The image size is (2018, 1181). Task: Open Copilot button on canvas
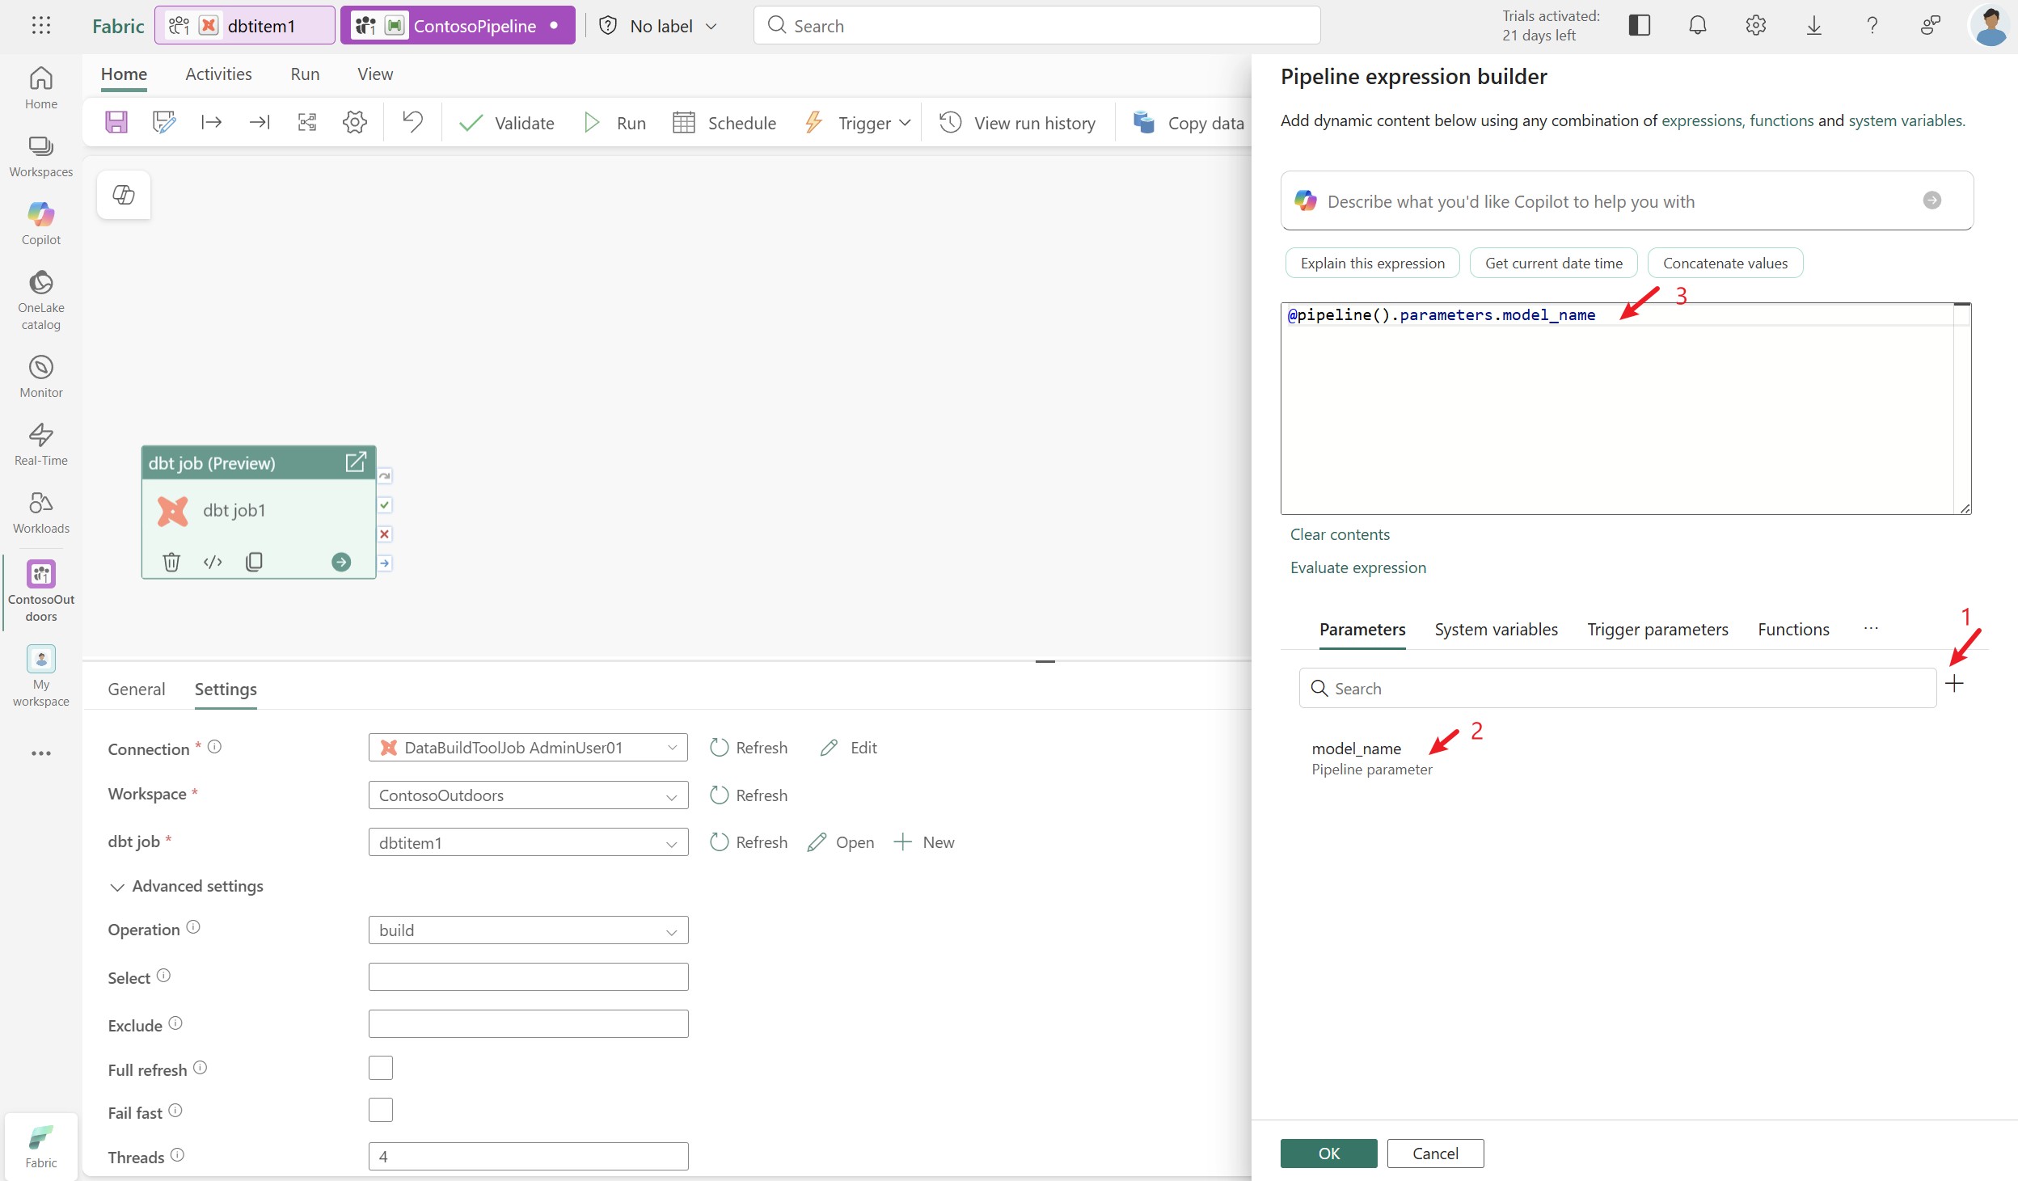point(124,195)
